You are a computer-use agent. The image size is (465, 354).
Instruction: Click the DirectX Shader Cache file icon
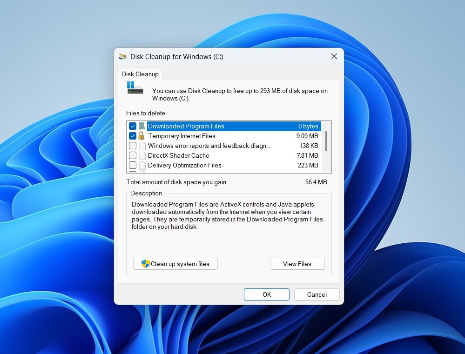click(142, 156)
